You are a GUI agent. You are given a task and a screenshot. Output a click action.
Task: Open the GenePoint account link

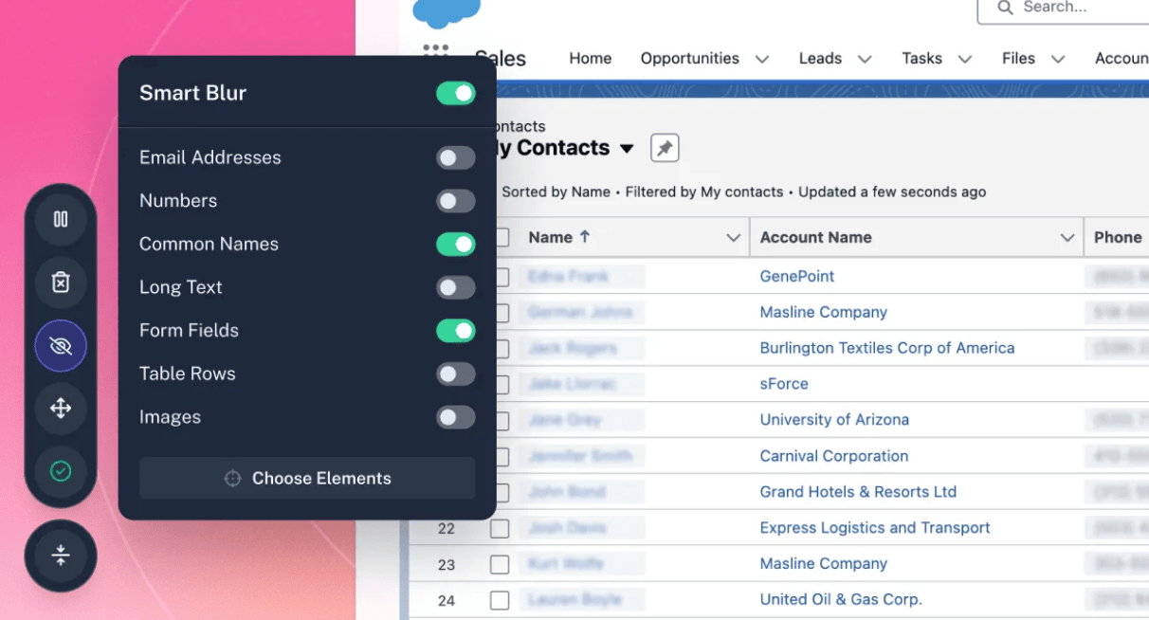797,277
